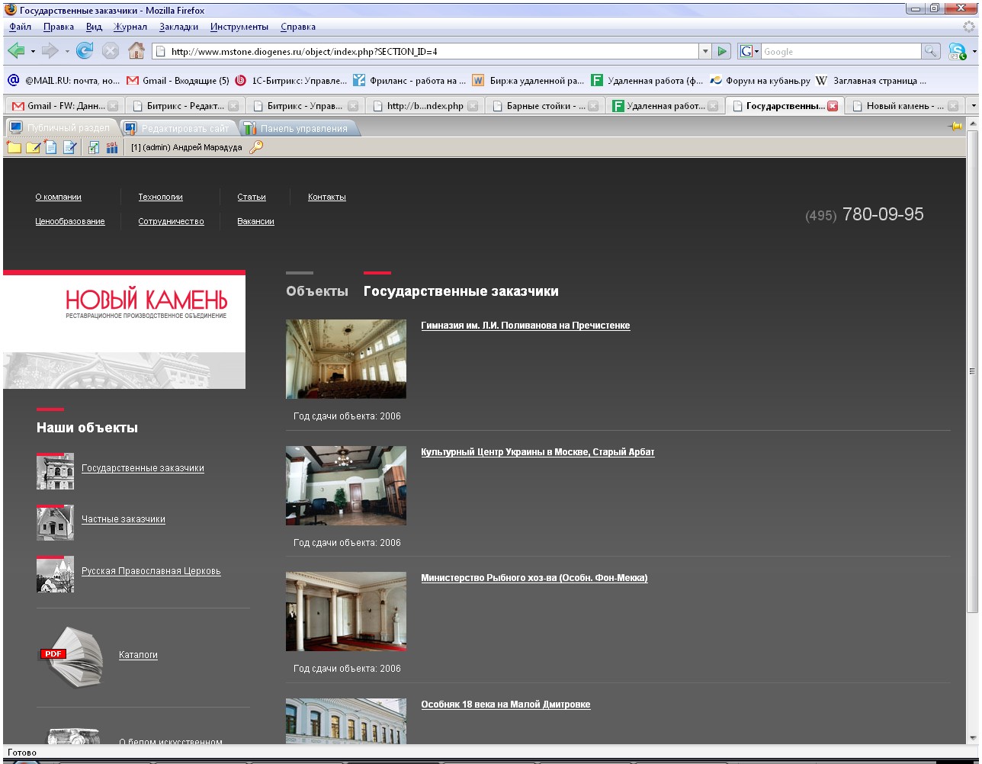Click the Skype icon in browser toolbar
Screen dimensions: 982x764
coord(956,52)
